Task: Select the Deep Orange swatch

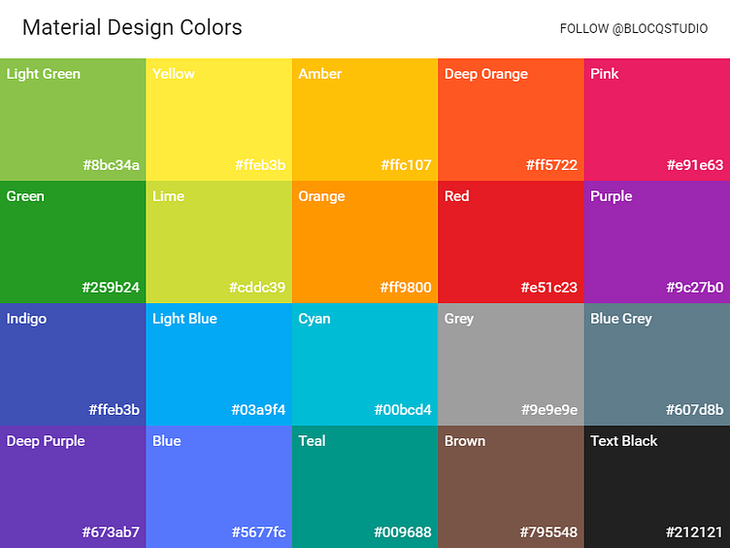Action: click(x=511, y=120)
